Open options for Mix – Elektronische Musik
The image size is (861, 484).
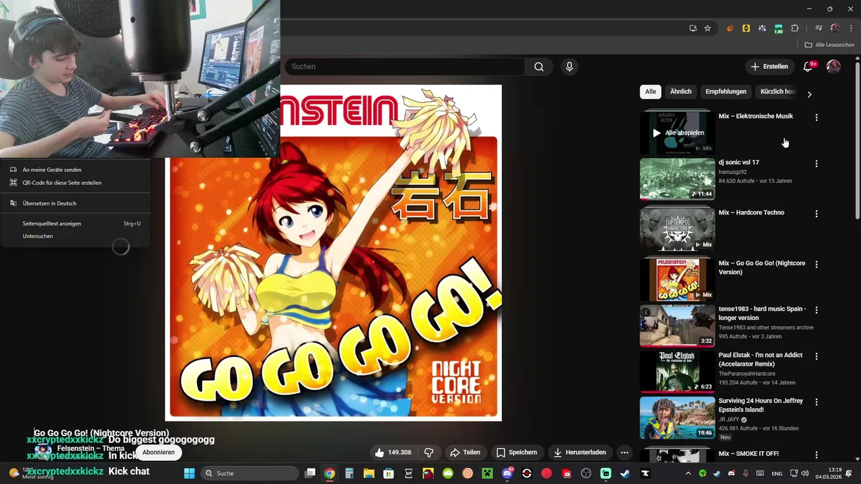pyautogui.click(x=817, y=117)
